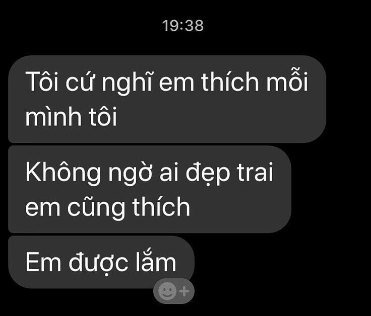
Task: Click the word "nghĩ" in the first message
Action: coord(127,82)
